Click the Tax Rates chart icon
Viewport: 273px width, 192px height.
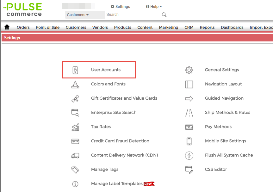(x=75, y=127)
